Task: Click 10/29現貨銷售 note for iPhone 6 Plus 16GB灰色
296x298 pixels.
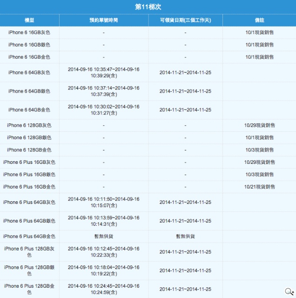Action: (x=260, y=163)
